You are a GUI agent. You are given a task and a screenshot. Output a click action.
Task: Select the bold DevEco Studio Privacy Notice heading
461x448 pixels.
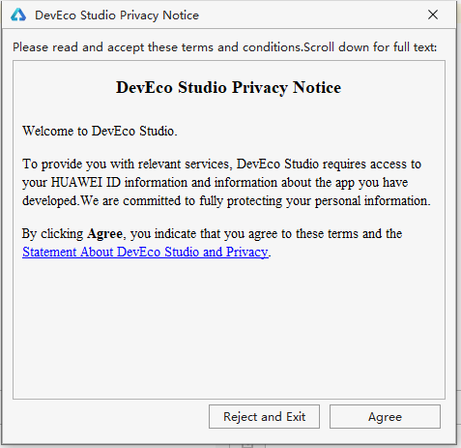click(228, 87)
